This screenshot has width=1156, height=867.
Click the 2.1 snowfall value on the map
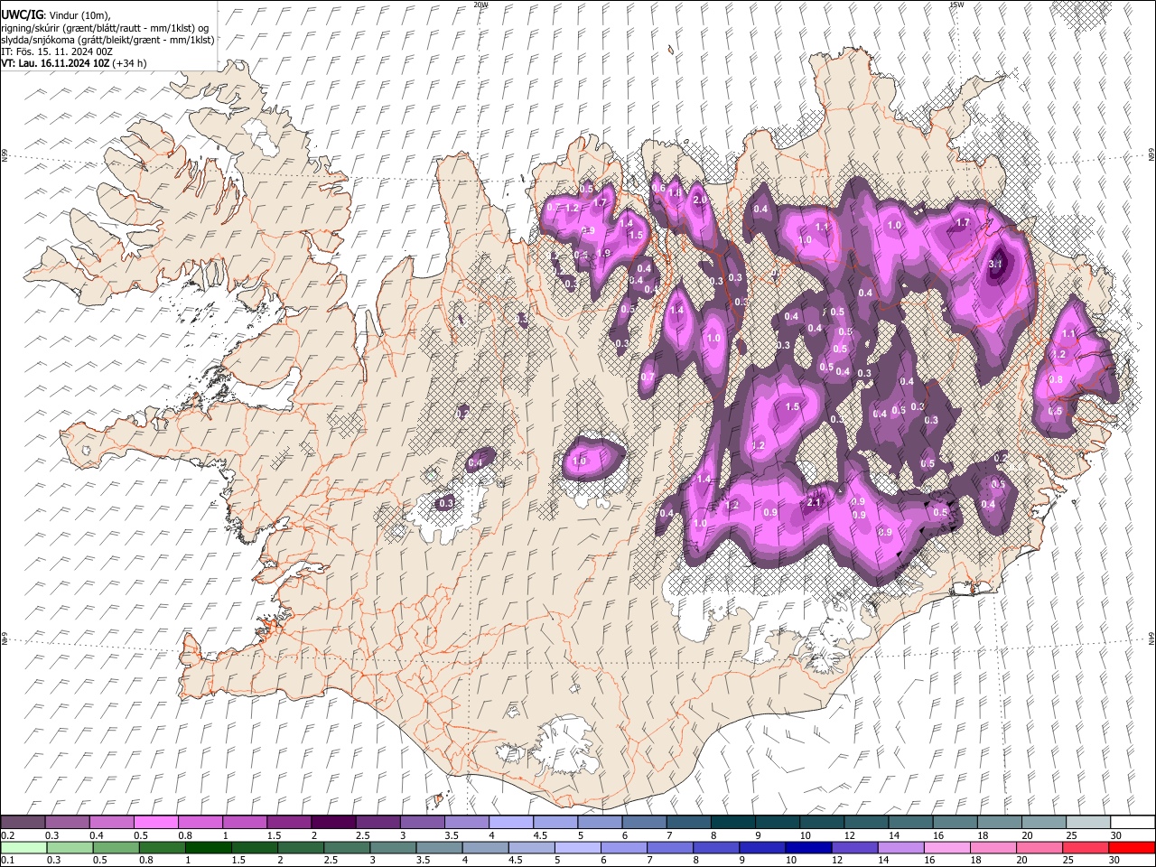coord(814,502)
